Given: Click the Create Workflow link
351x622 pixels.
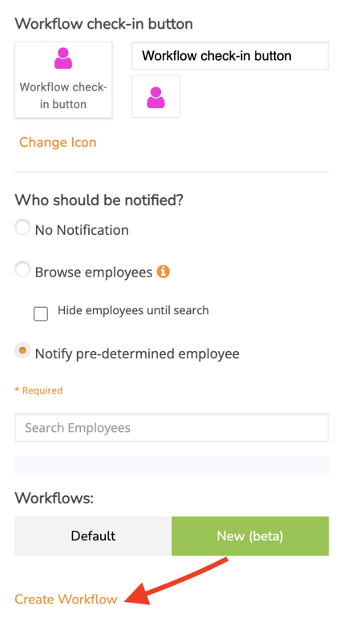Looking at the screenshot, I should pyautogui.click(x=66, y=599).
